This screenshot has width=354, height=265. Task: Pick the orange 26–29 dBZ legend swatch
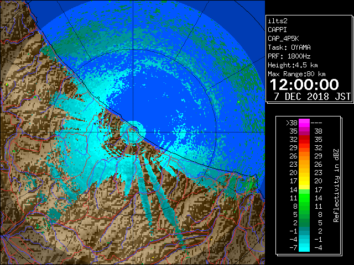point(304,156)
